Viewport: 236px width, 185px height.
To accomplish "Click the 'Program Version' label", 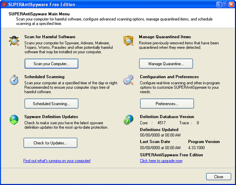I will point(204,142).
